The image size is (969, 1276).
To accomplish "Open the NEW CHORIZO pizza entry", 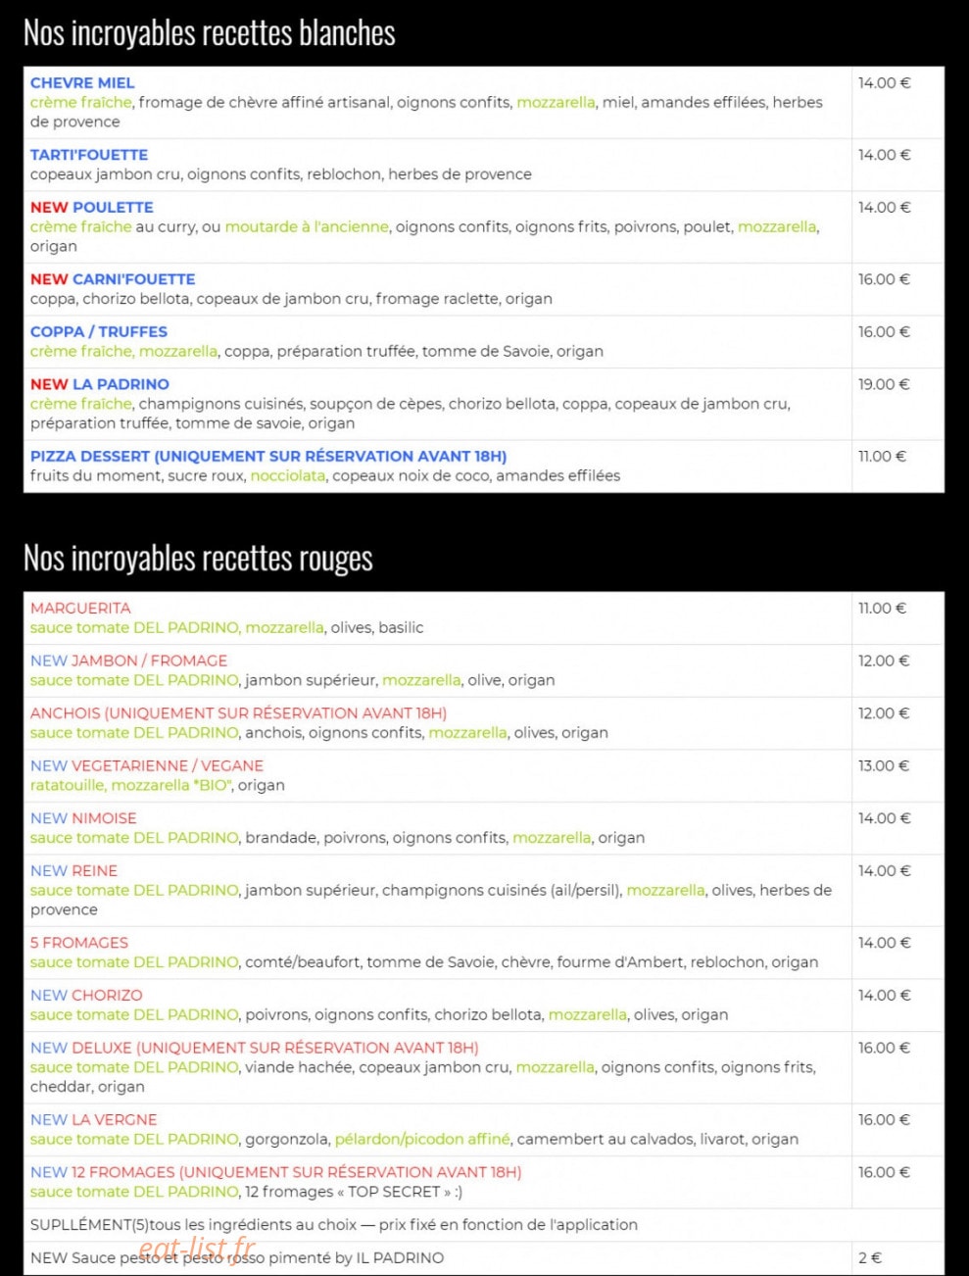I will pos(86,996).
